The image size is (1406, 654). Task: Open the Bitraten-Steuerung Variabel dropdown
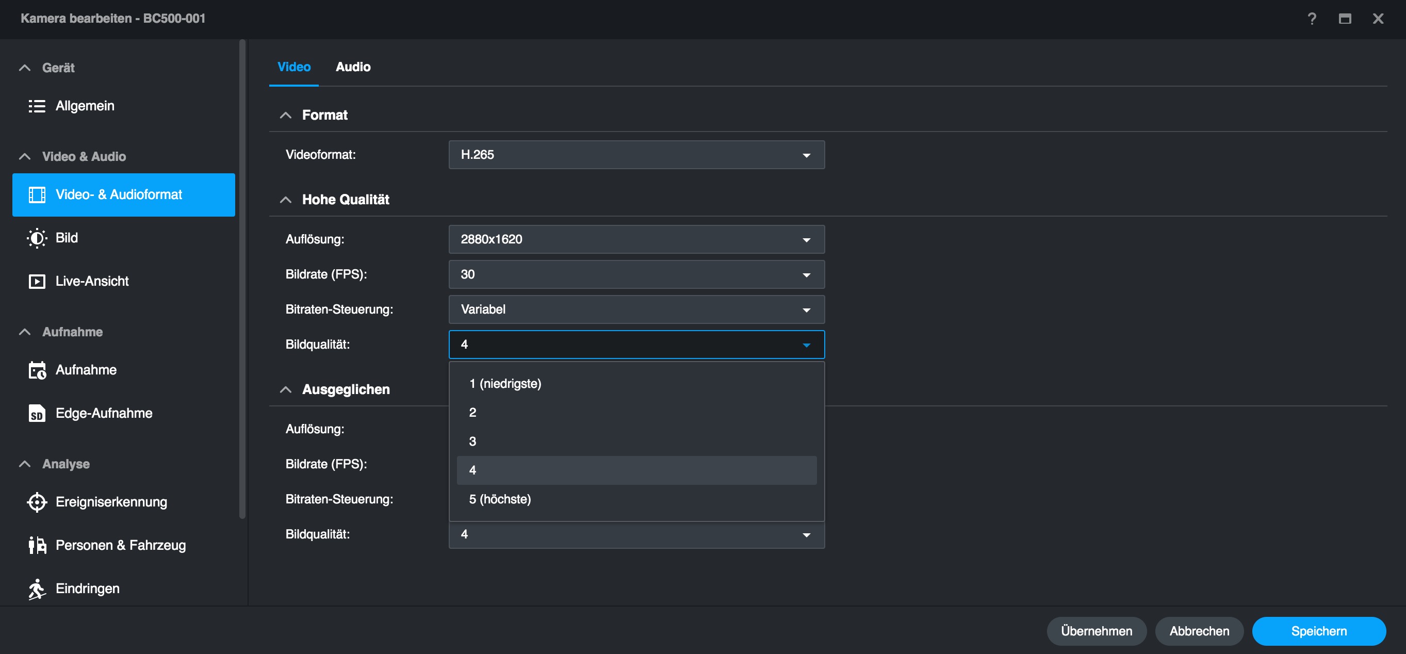point(636,309)
